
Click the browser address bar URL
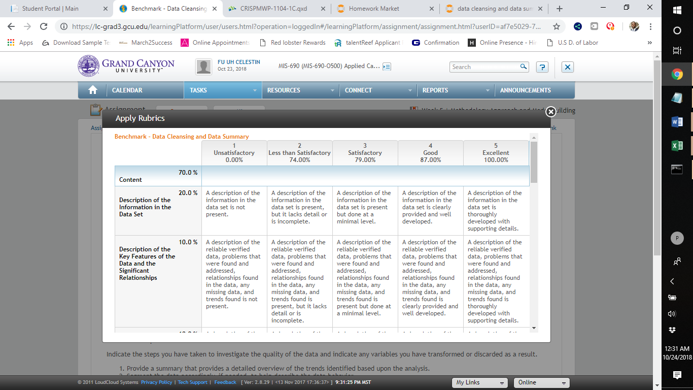(x=306, y=26)
